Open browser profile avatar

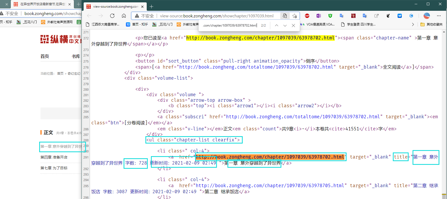point(427,16)
